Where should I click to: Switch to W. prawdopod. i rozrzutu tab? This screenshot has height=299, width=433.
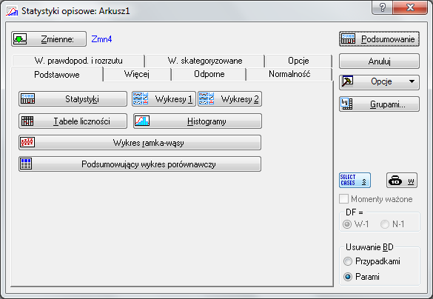(78, 61)
